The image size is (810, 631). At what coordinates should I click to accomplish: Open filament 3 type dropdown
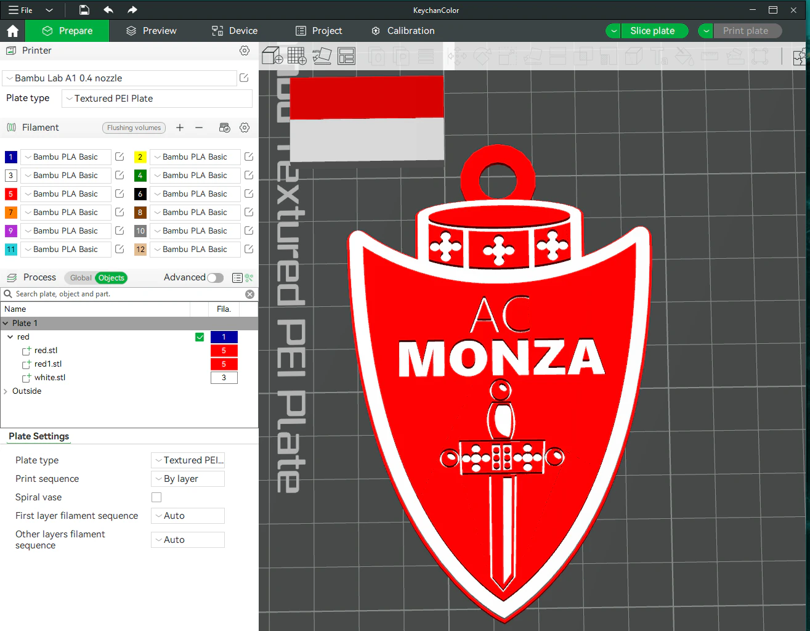(66, 175)
